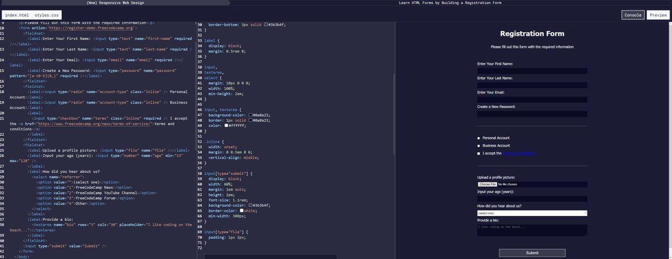Toggle the Console panel button

(632, 15)
